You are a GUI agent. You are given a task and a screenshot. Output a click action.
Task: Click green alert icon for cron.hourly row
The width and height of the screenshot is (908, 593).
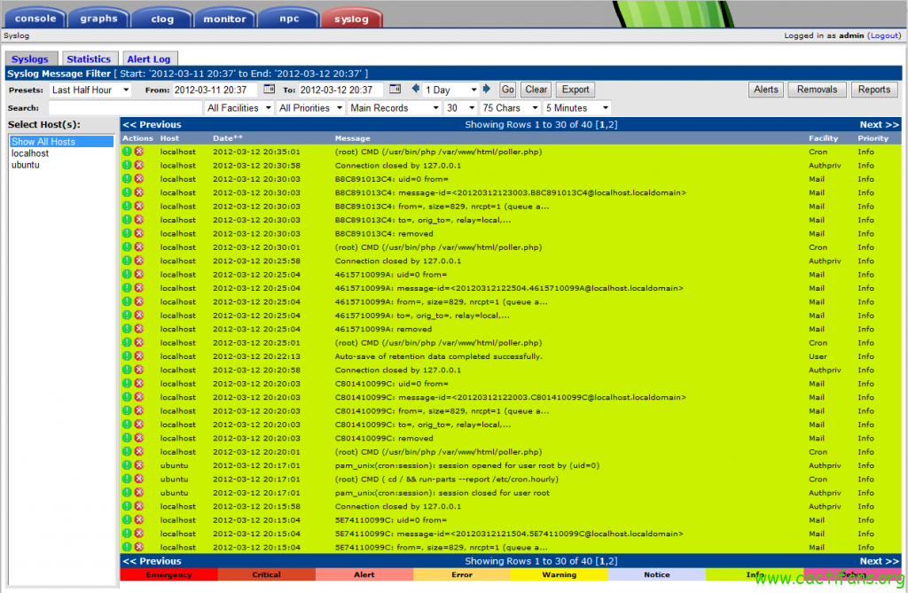point(127,479)
